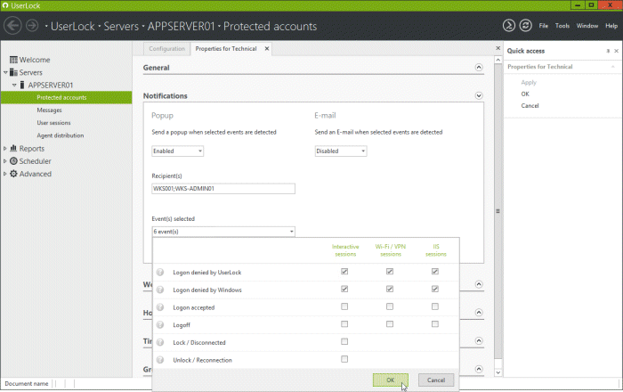Click Apply in Quick access panel
Screen dimensions: 623x392
(x=529, y=82)
